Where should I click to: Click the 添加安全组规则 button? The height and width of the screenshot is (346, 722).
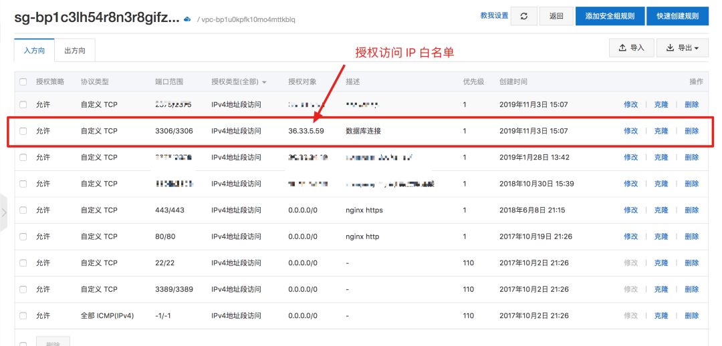point(609,17)
